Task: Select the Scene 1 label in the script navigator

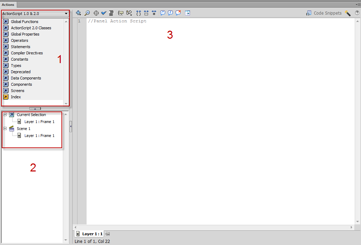Action: click(x=23, y=129)
